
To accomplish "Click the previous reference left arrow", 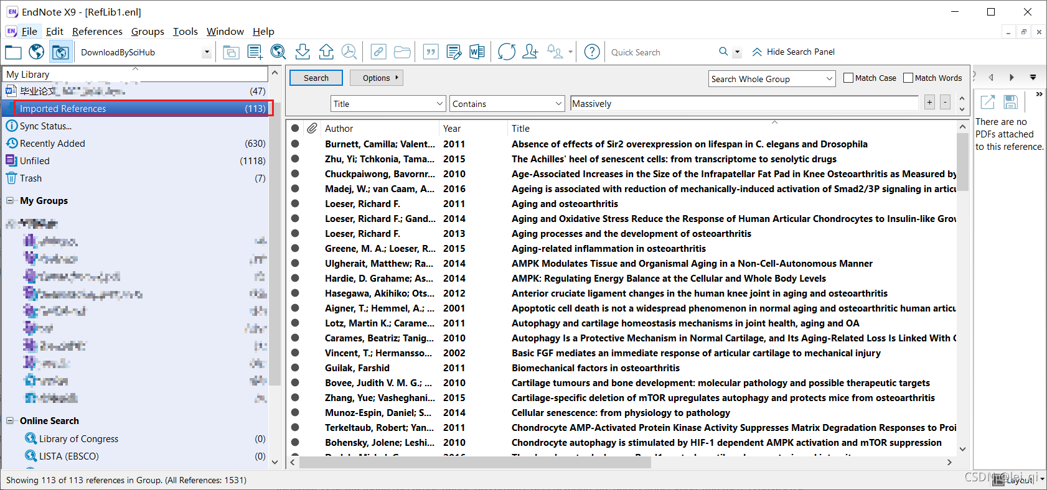I will pyautogui.click(x=991, y=78).
